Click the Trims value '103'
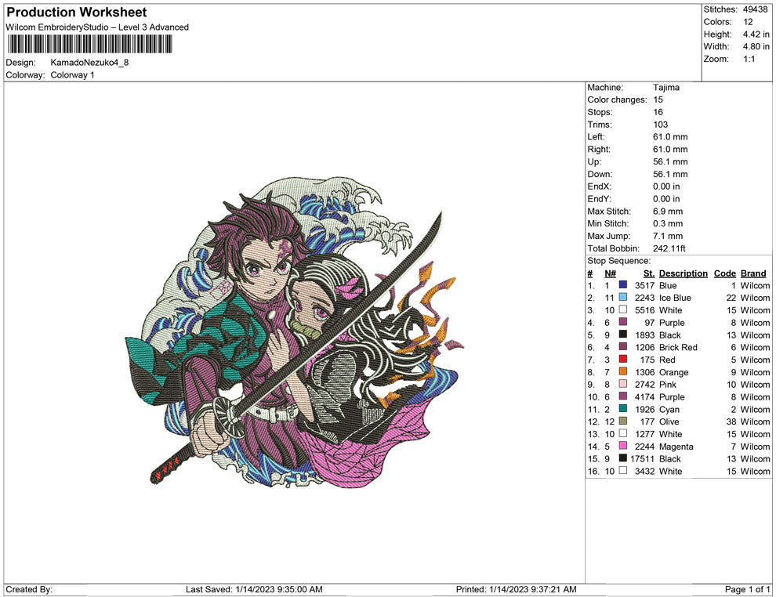This screenshot has width=776, height=597. point(660,125)
